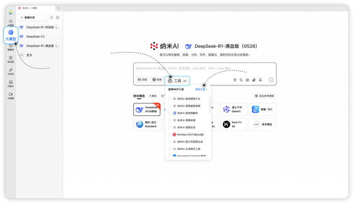The height and width of the screenshot is (204, 354).
Task: Toggle the sidebar layout panel icon
Action: pyautogui.click(x=58, y=18)
